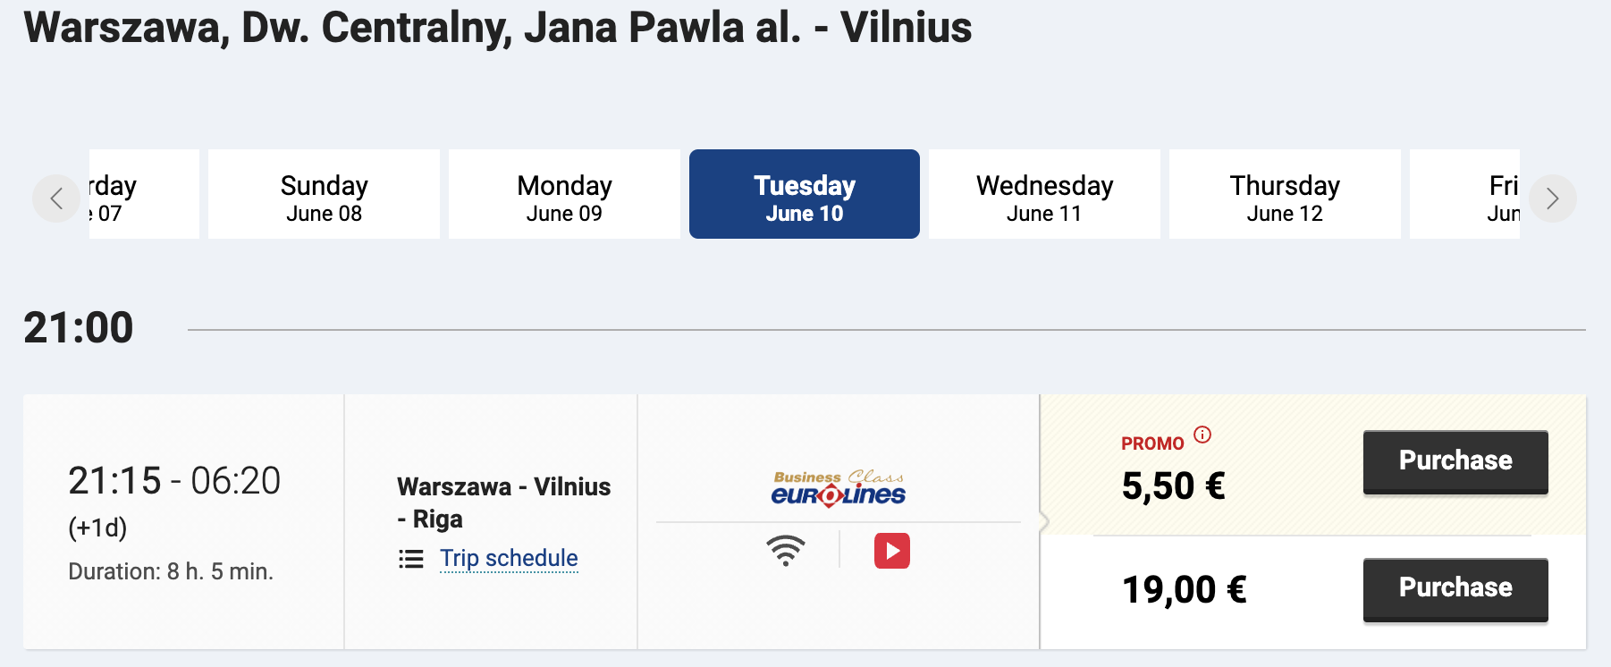The width and height of the screenshot is (1611, 667).
Task: Select the partially visible June 07 tab
Action: point(144,194)
